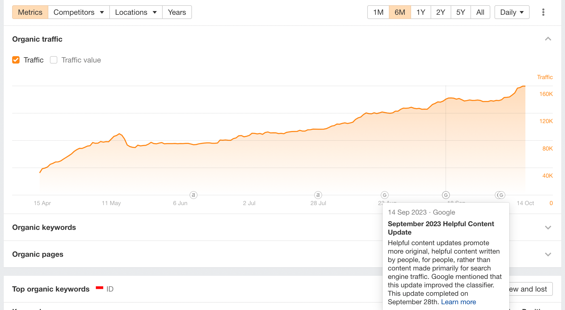Open the three-dot more options menu

tap(543, 12)
